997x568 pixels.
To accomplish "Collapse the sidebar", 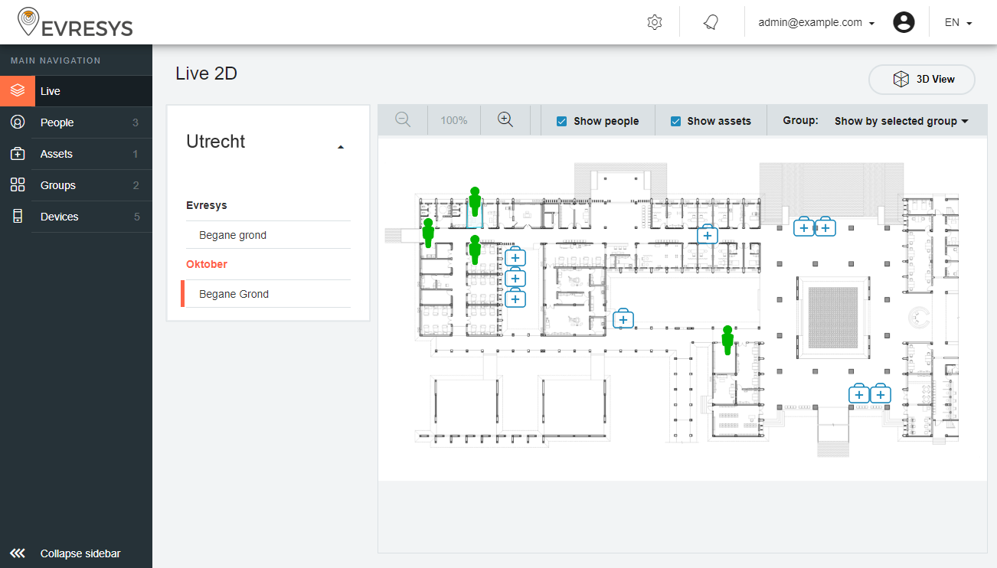I will 80,553.
